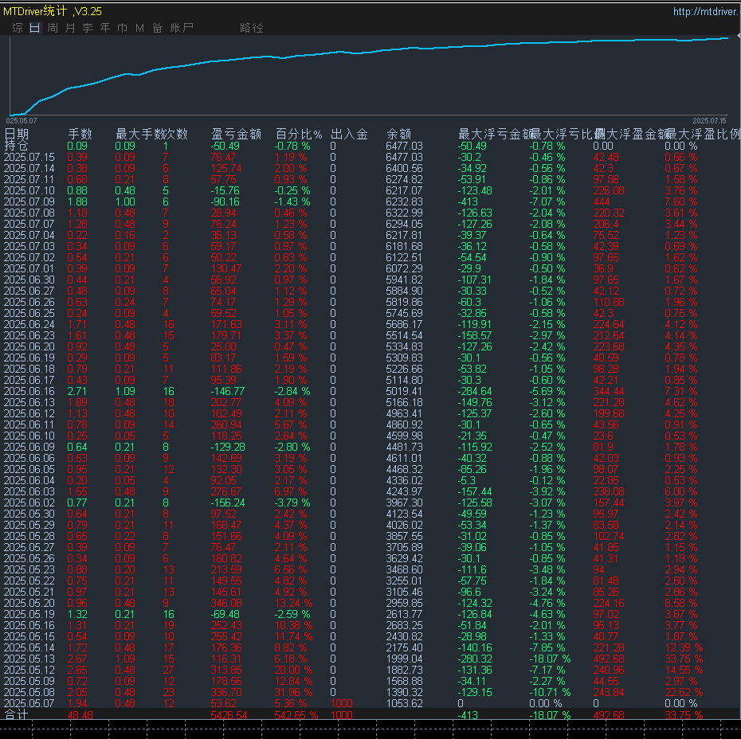
Task: Click the -146.77 loss on 2025.06.16
Action: click(x=228, y=391)
